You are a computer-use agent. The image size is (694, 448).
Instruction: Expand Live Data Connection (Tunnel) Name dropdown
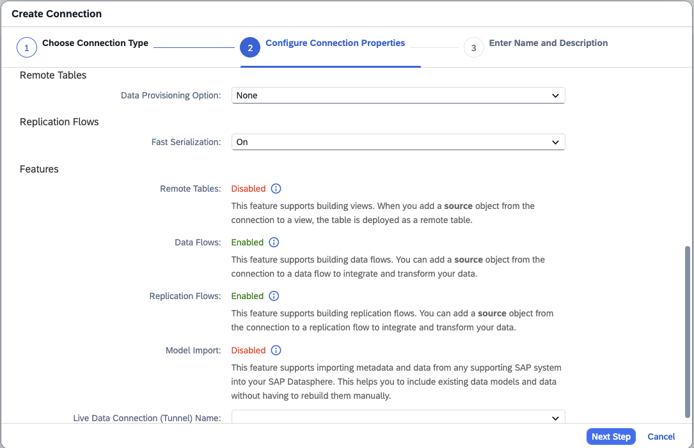coord(555,417)
